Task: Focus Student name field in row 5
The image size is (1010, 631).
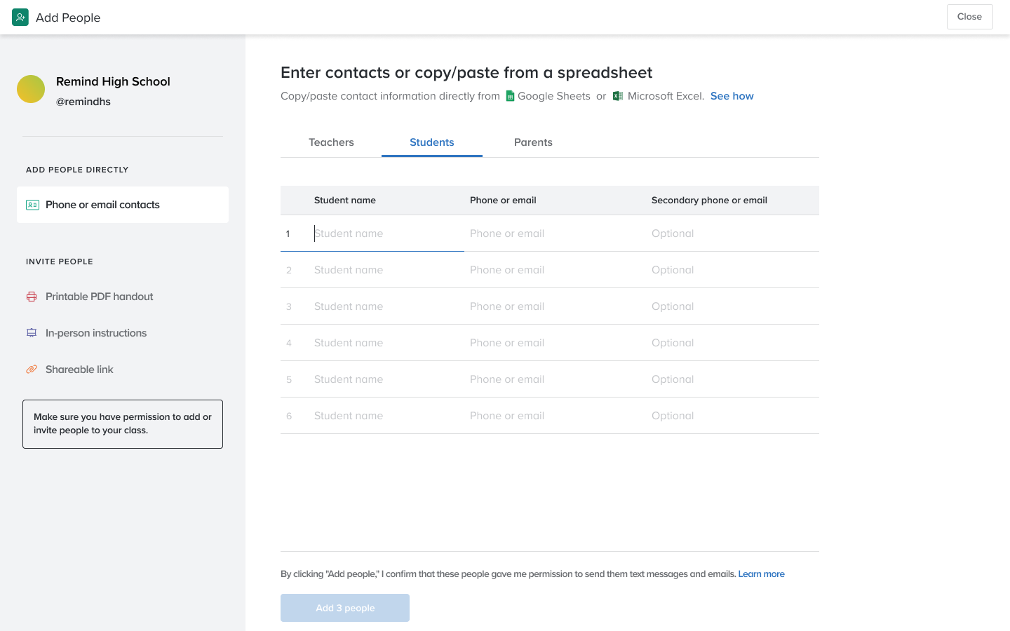Action: tap(386, 379)
